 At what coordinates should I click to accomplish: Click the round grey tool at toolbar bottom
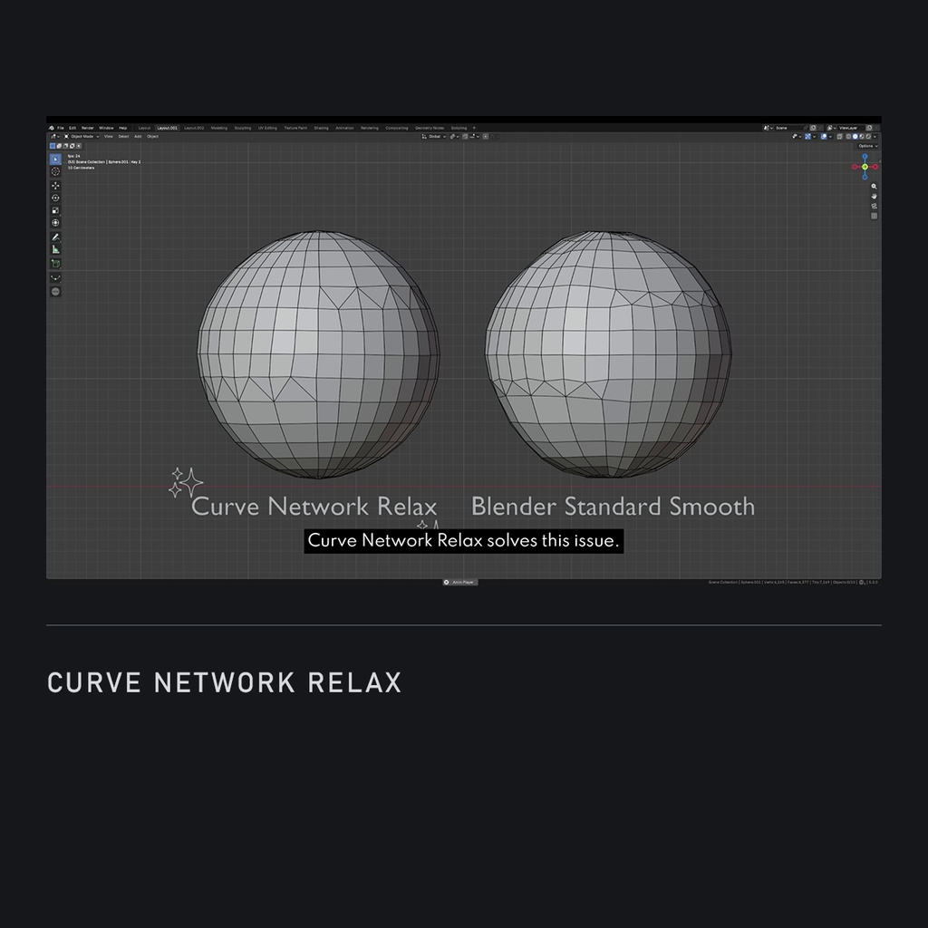pyautogui.click(x=55, y=292)
